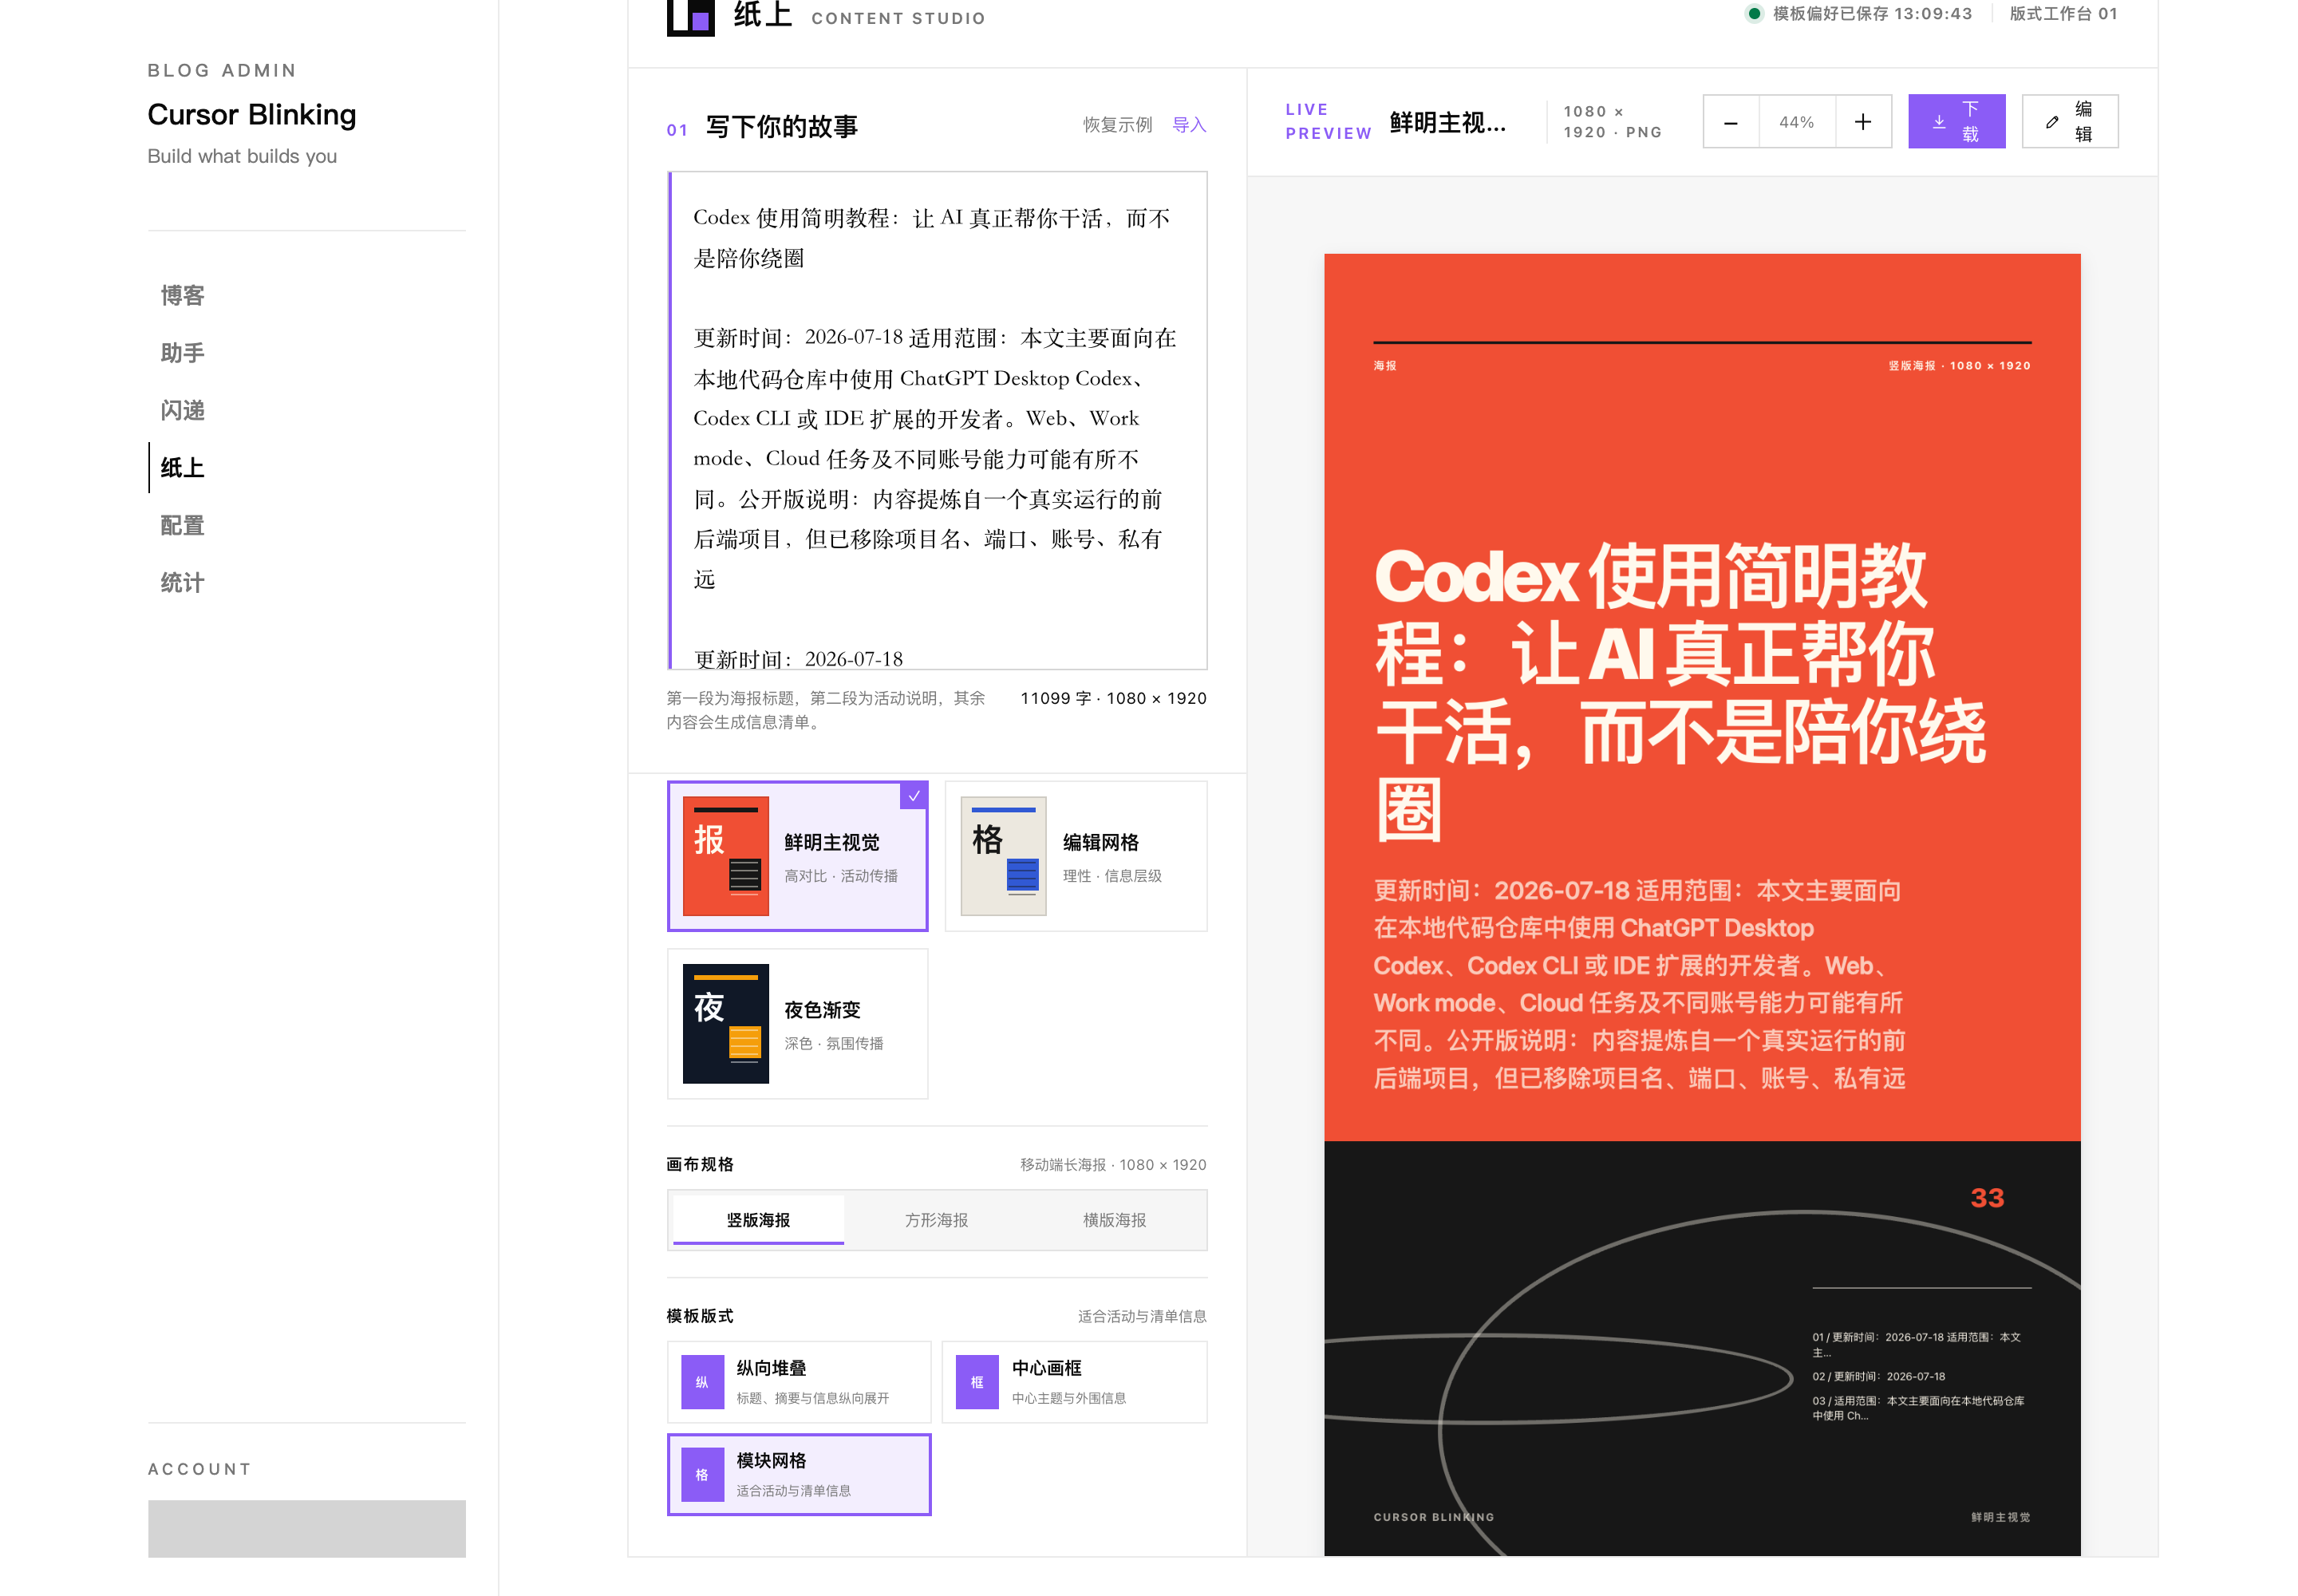
Task: Choose the 纵向堆叠 template layout
Action: (x=799, y=1382)
